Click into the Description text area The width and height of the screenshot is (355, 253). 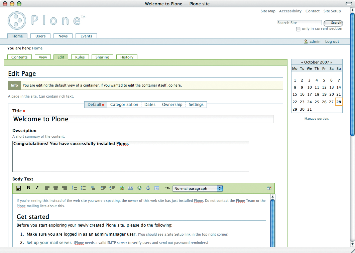(x=131, y=156)
